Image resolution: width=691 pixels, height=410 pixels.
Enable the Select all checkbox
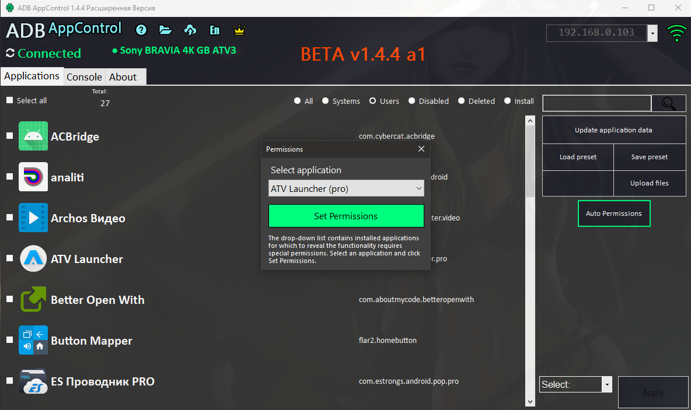pyautogui.click(x=8, y=100)
